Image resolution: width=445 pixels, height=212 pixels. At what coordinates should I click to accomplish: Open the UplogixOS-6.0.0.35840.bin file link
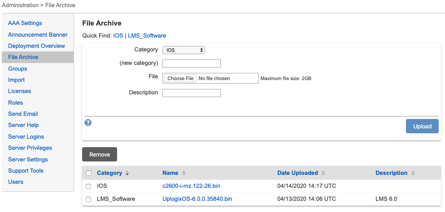click(x=197, y=199)
